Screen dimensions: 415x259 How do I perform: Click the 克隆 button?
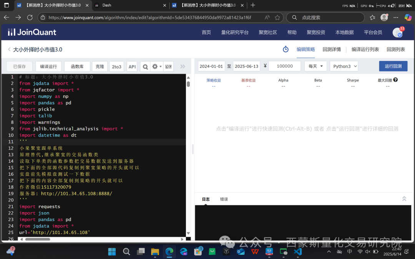pyautogui.click(x=100, y=67)
